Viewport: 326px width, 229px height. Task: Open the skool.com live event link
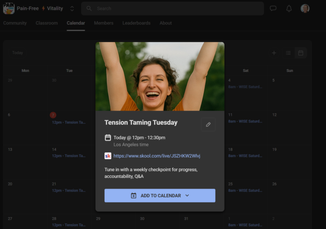tap(157, 156)
